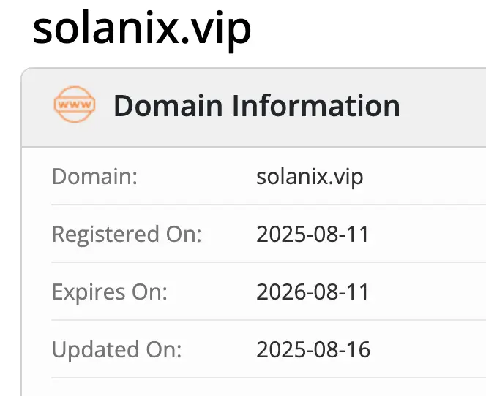
Task: Select the registration date 2025-08-11
Action: [313, 235]
